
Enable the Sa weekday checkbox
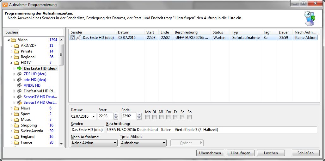coord(182,117)
